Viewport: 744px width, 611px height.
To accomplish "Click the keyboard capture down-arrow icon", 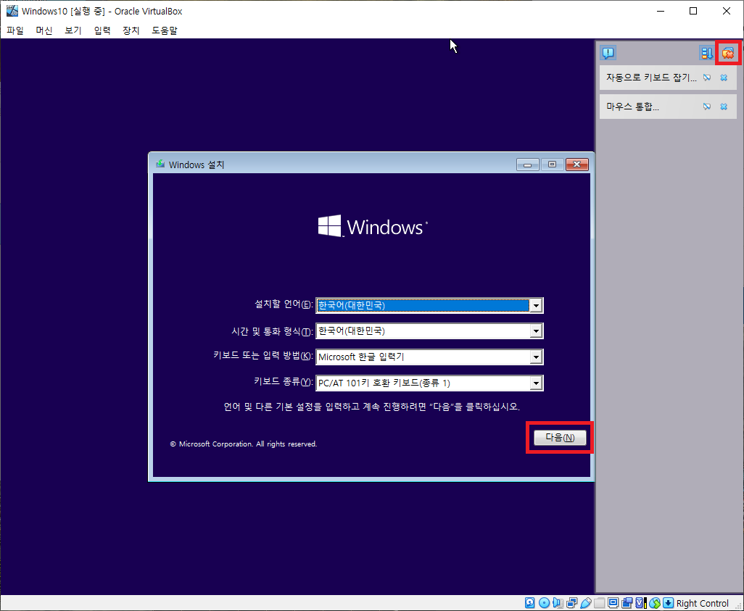I will pyautogui.click(x=668, y=603).
